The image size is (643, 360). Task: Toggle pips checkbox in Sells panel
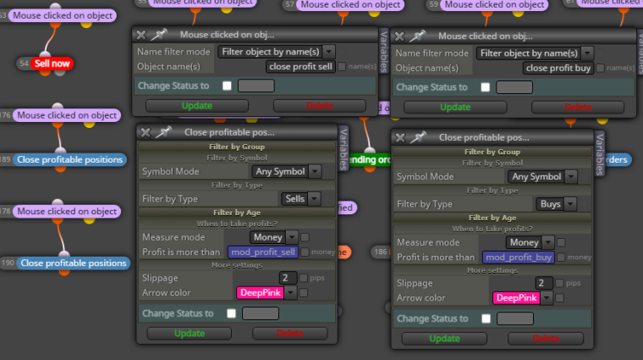click(304, 278)
